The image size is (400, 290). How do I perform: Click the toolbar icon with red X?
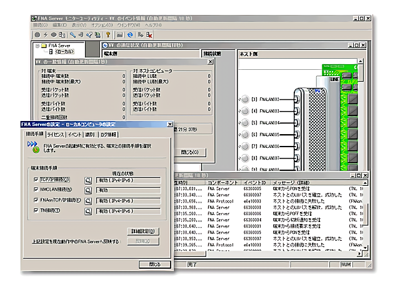[x=149, y=35]
